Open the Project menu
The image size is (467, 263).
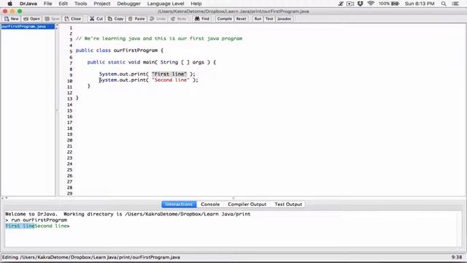[102, 4]
